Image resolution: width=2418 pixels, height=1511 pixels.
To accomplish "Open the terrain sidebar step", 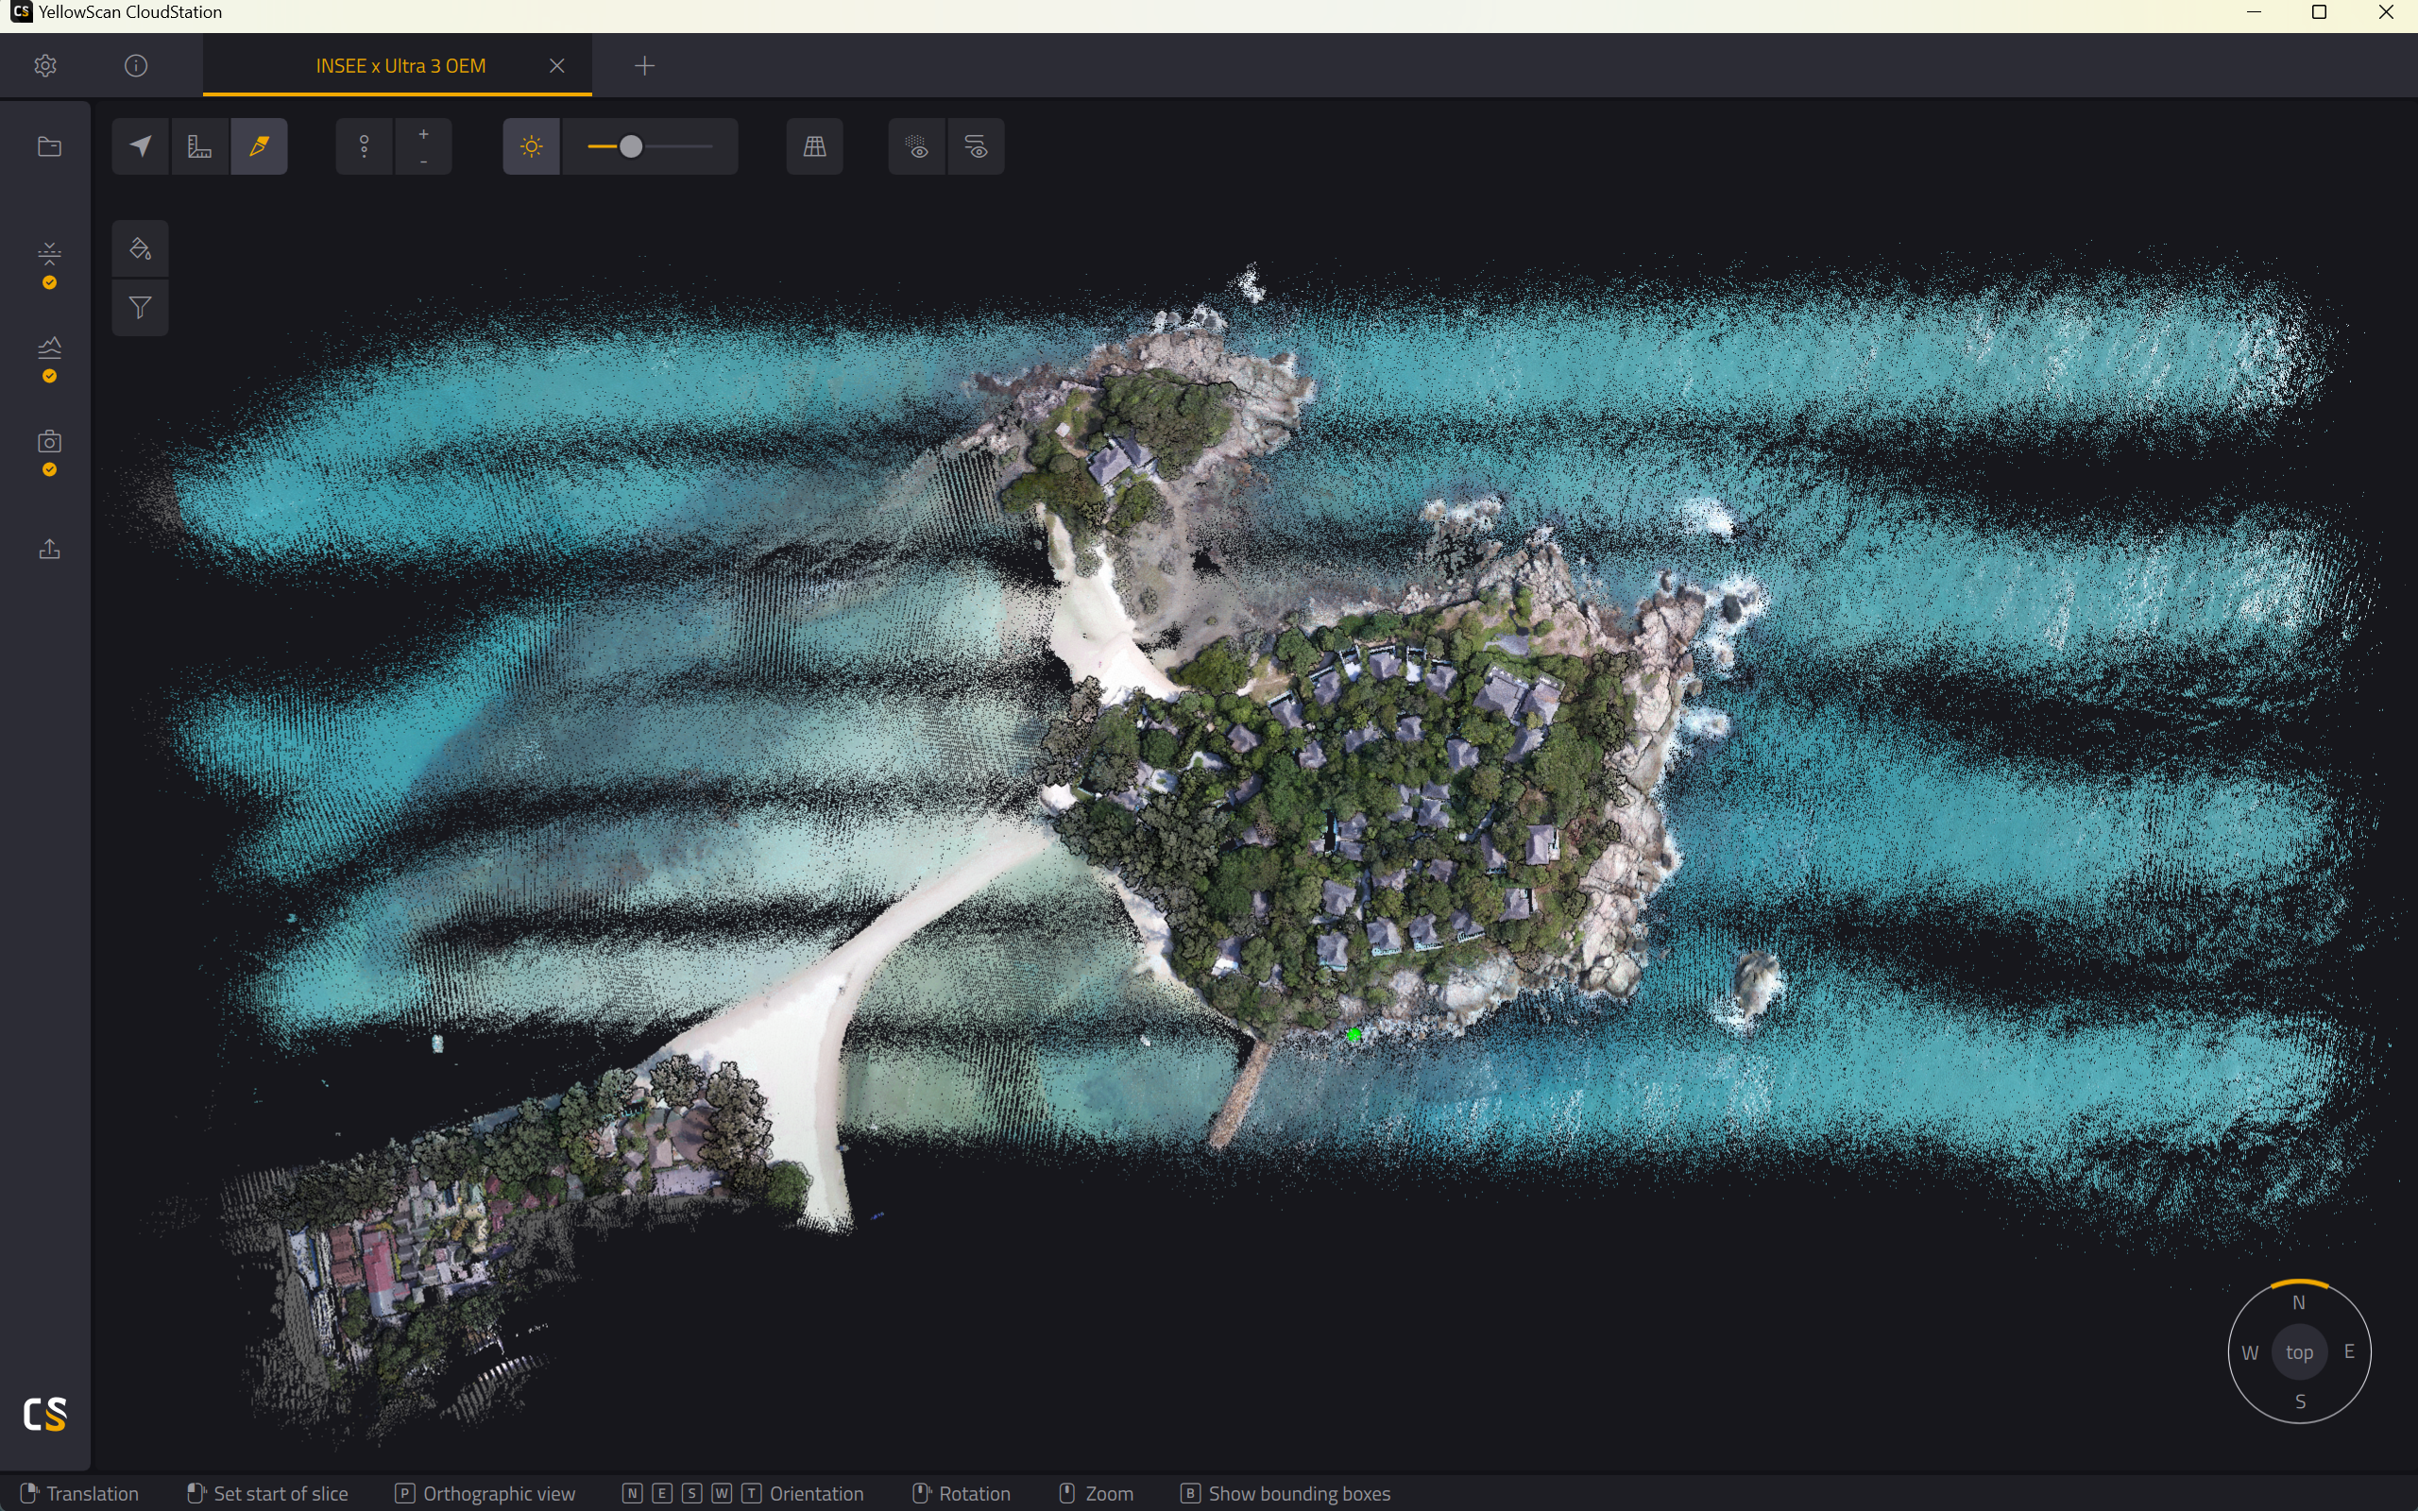I will pyautogui.click(x=49, y=347).
